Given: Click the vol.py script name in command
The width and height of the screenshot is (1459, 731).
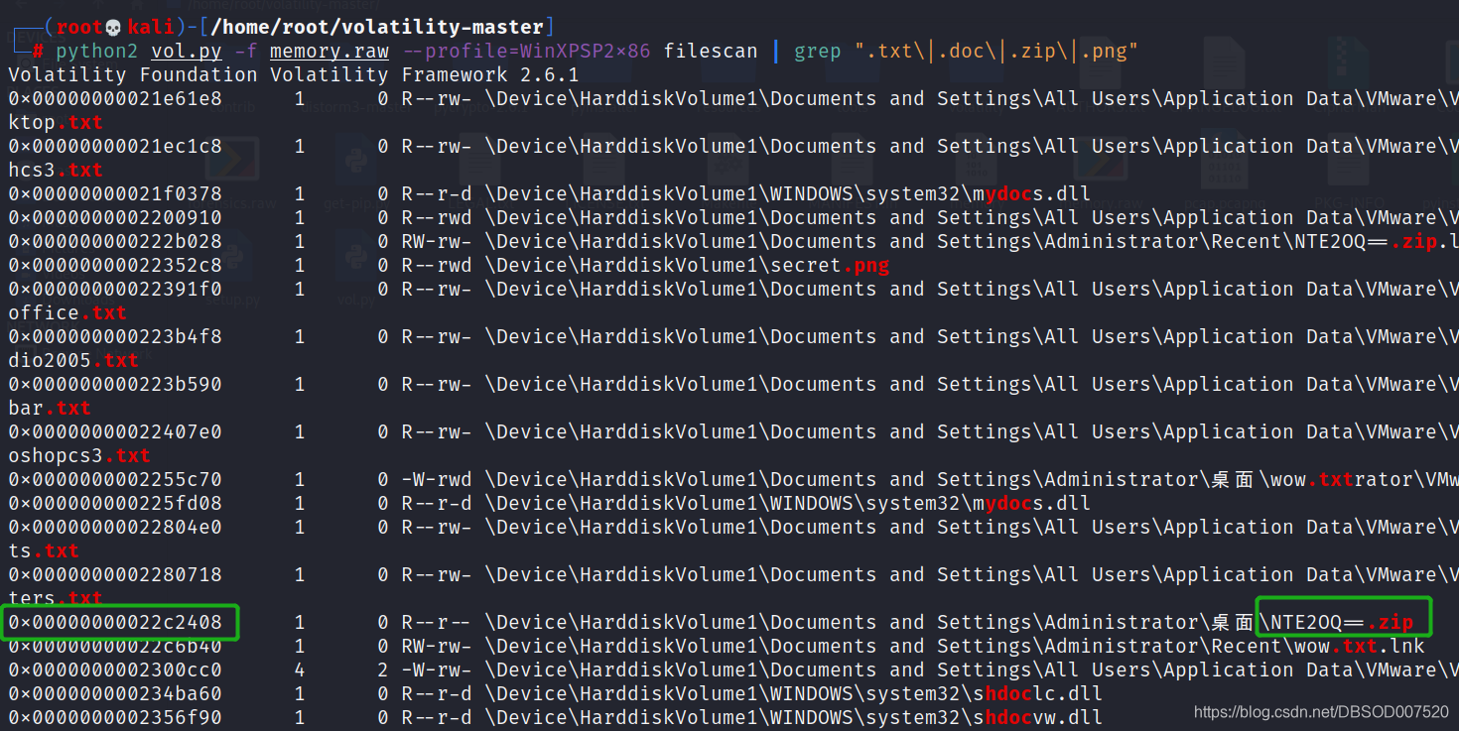Looking at the screenshot, I should pyautogui.click(x=187, y=51).
